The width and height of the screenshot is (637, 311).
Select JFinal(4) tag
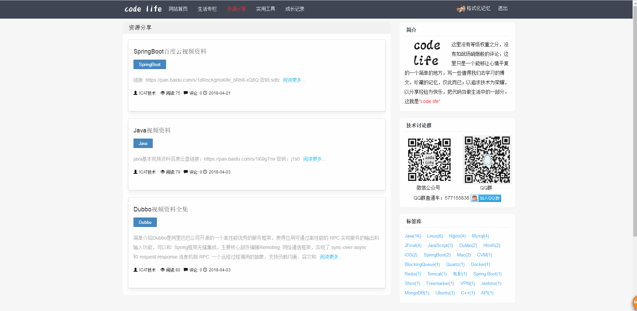[413, 245]
